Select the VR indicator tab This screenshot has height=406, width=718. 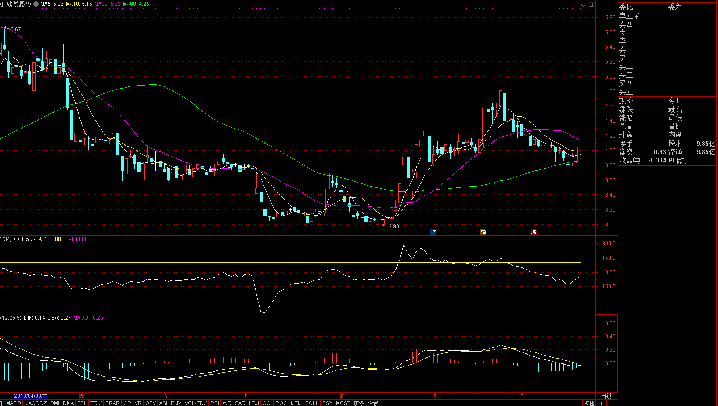(x=138, y=403)
